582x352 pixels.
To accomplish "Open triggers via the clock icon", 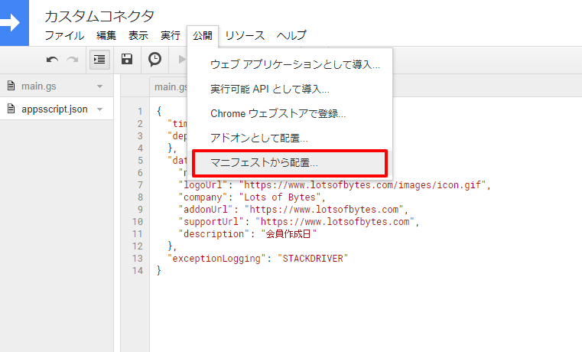I will 154,59.
